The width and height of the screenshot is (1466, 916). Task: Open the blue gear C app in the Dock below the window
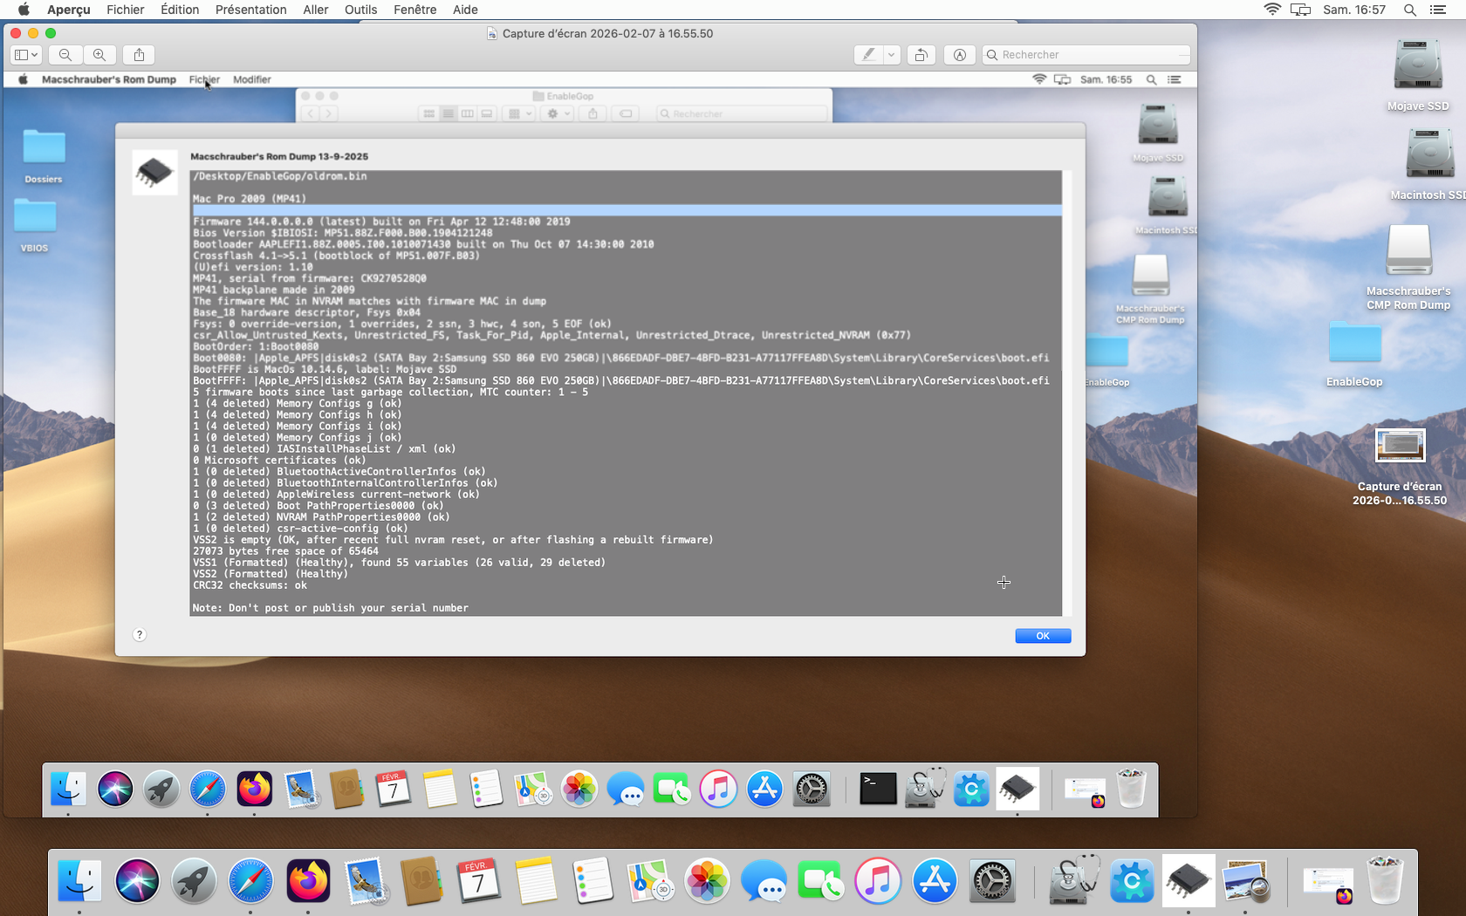click(x=1131, y=880)
